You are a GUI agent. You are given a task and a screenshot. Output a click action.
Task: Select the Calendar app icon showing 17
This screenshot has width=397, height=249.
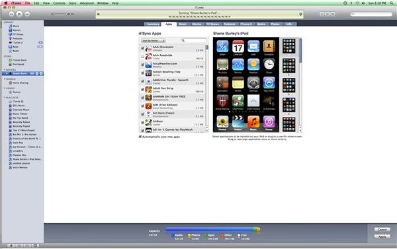click(x=238, y=46)
